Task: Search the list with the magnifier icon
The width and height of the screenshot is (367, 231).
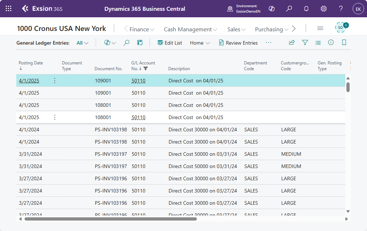Action: (126, 43)
